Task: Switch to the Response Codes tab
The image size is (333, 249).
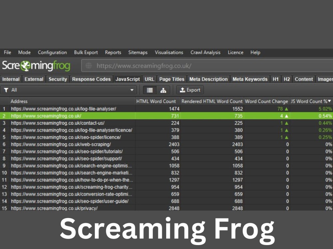Action: [91, 79]
